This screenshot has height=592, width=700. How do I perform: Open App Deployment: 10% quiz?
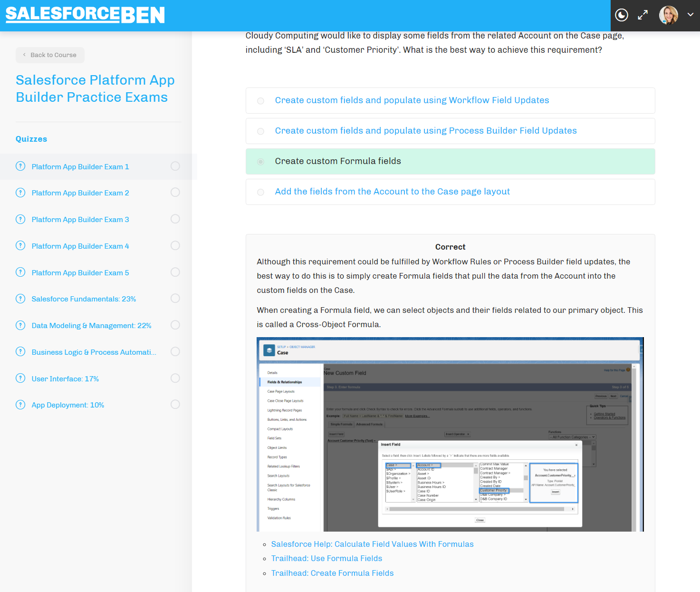(x=68, y=405)
